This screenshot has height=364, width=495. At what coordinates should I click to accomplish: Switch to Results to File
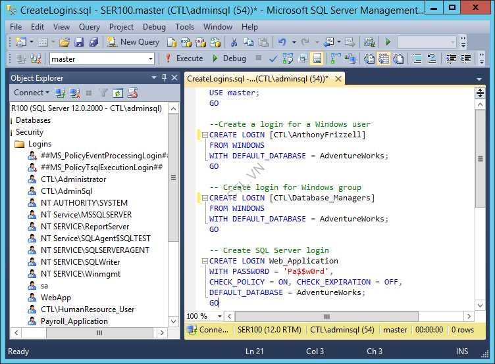coord(398,58)
